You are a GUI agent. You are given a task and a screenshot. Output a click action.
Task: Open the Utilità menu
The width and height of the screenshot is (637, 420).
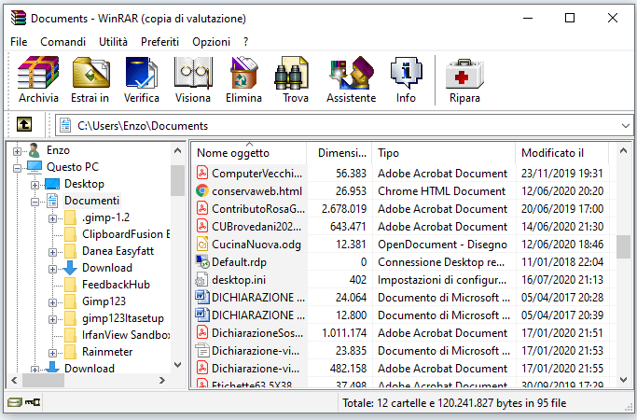tap(113, 42)
